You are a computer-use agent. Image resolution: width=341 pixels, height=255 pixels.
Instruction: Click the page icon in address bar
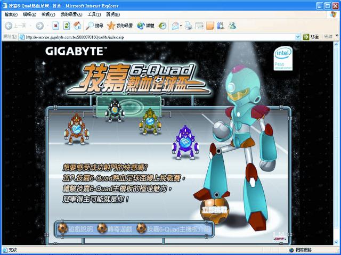[x=22, y=37]
